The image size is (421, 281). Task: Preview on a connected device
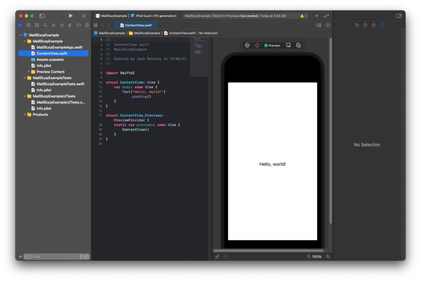(288, 45)
